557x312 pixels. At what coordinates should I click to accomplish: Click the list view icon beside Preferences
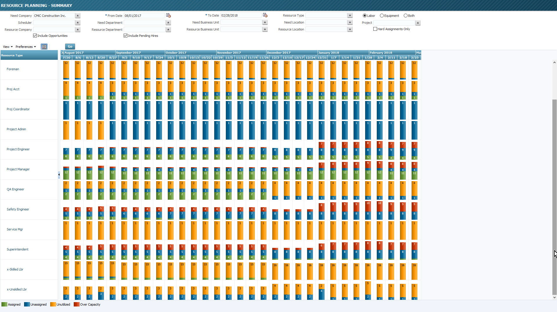pyautogui.click(x=44, y=47)
